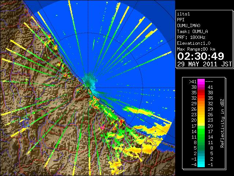Click the 'Task: OUMU_A' line
Viewport: 234px width, 176px height.
(x=193, y=32)
